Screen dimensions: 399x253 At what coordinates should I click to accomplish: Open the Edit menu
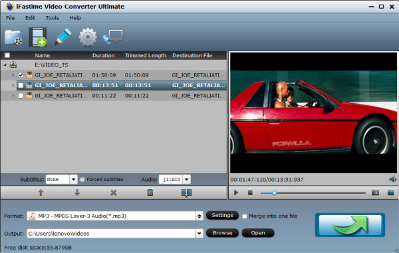click(30, 18)
